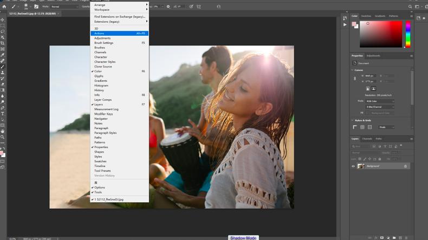Select the Lasso tool
This screenshot has height=240, width=428.
[3, 31]
